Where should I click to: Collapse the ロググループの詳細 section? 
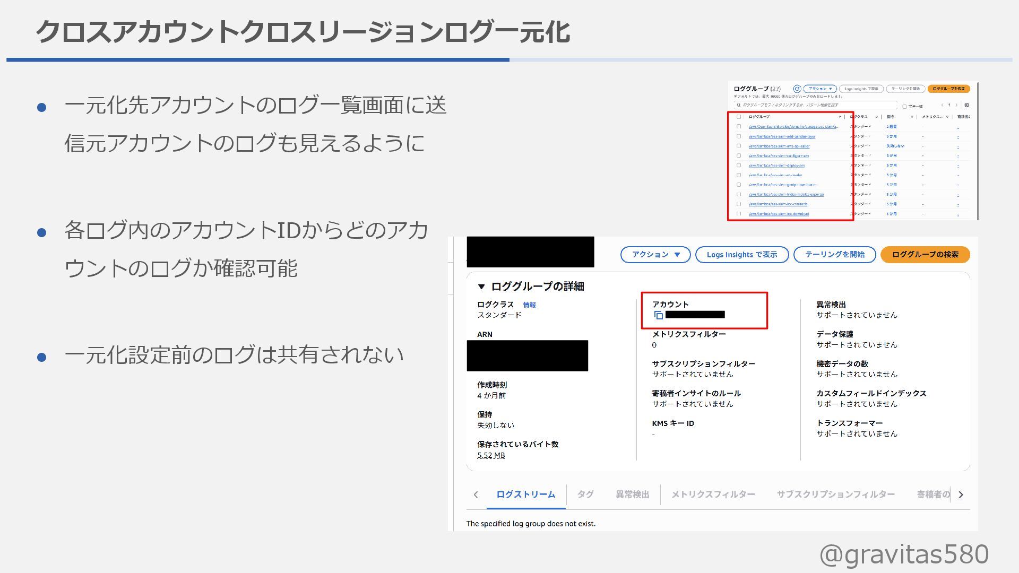pyautogui.click(x=481, y=286)
